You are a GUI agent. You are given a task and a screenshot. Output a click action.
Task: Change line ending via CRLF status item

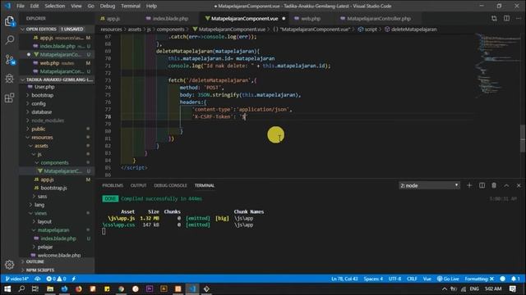click(x=412, y=279)
